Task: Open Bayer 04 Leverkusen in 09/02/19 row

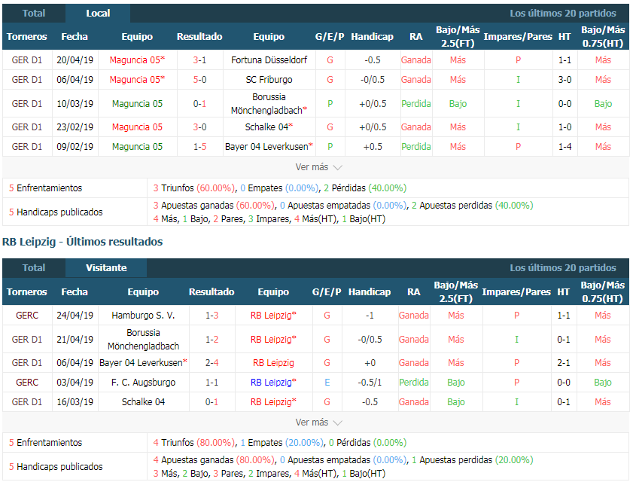Action: (269, 147)
